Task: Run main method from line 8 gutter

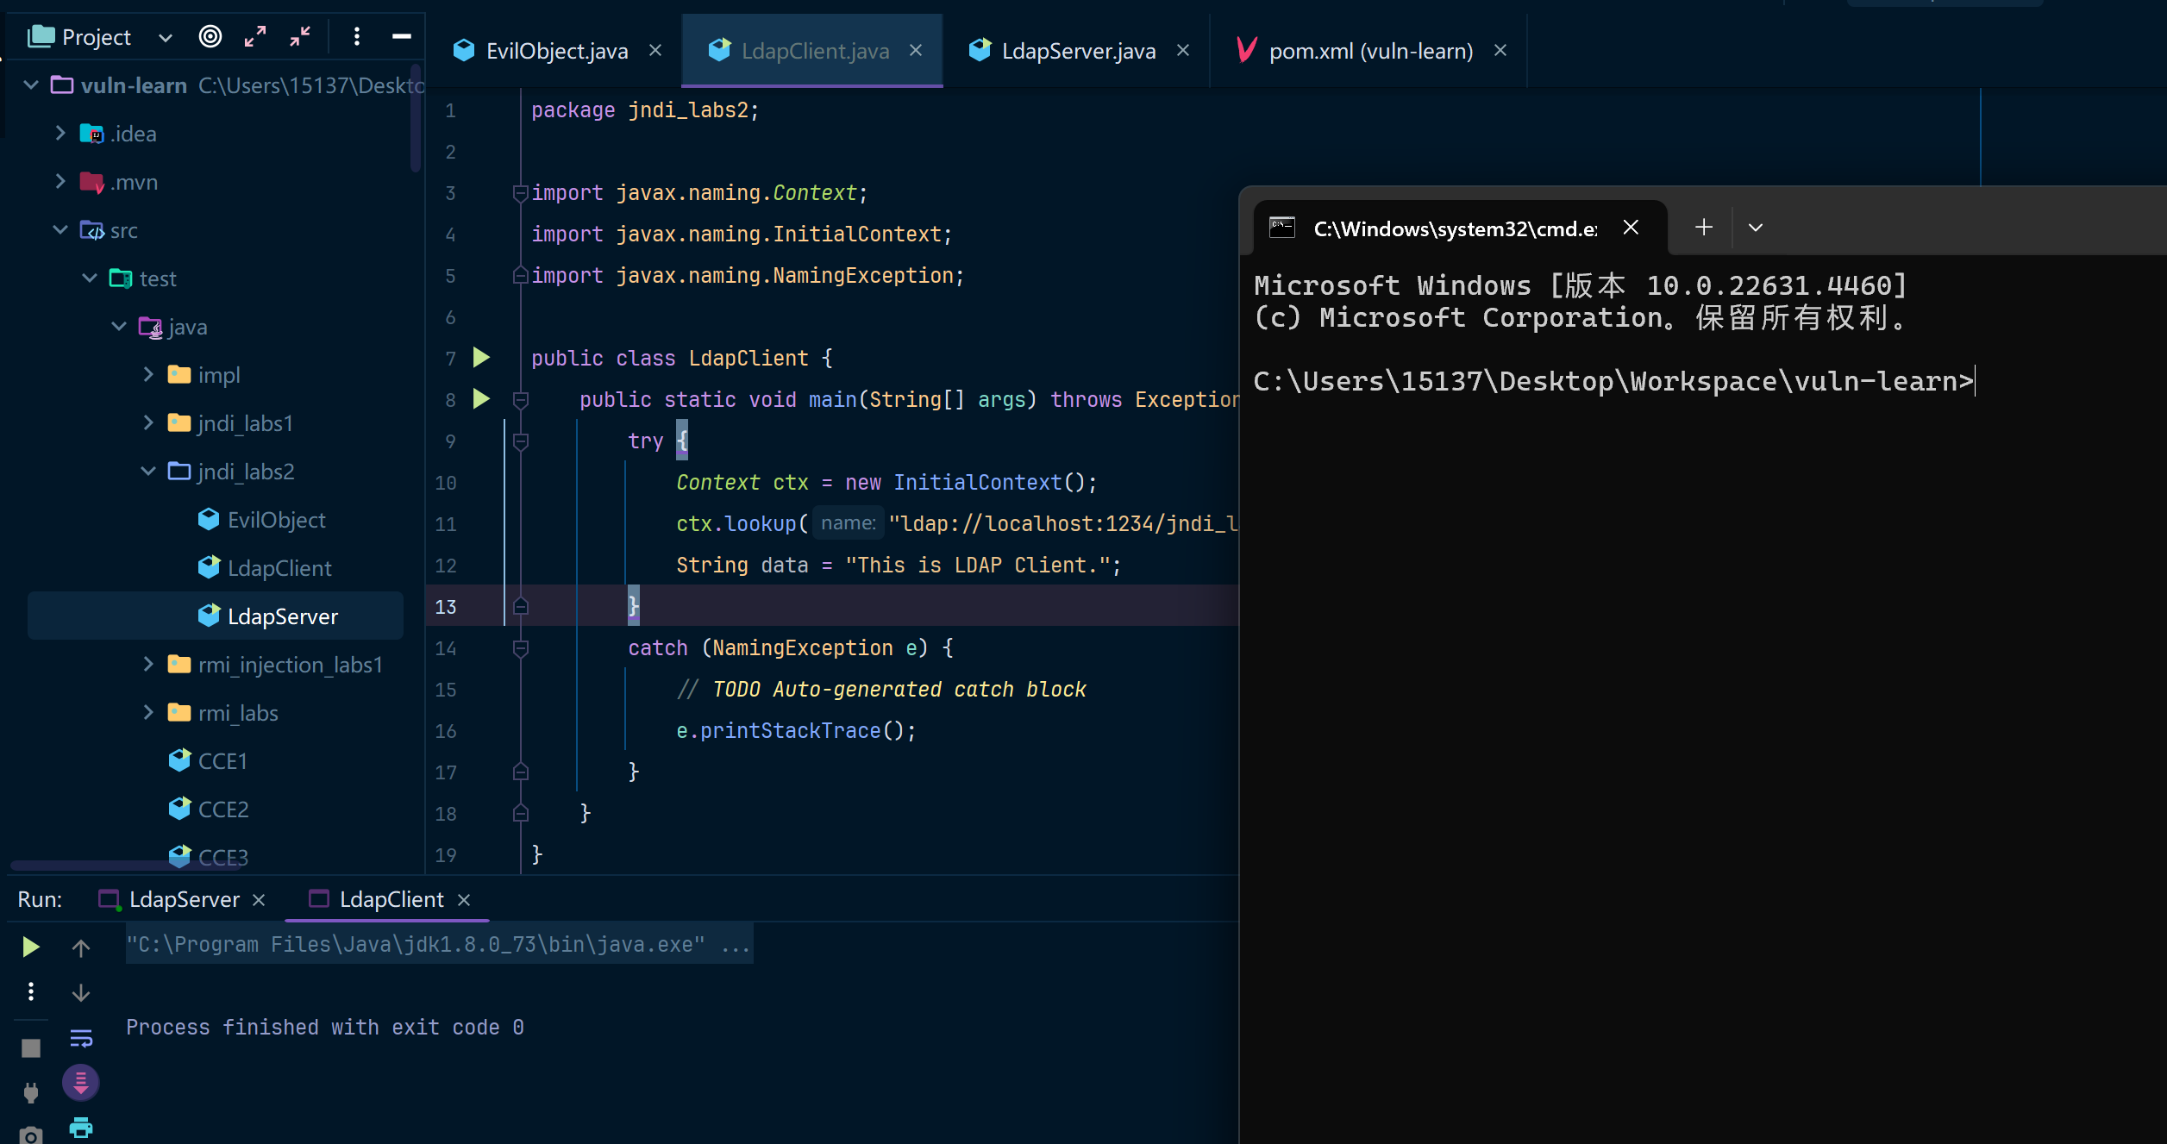Action: 481,398
